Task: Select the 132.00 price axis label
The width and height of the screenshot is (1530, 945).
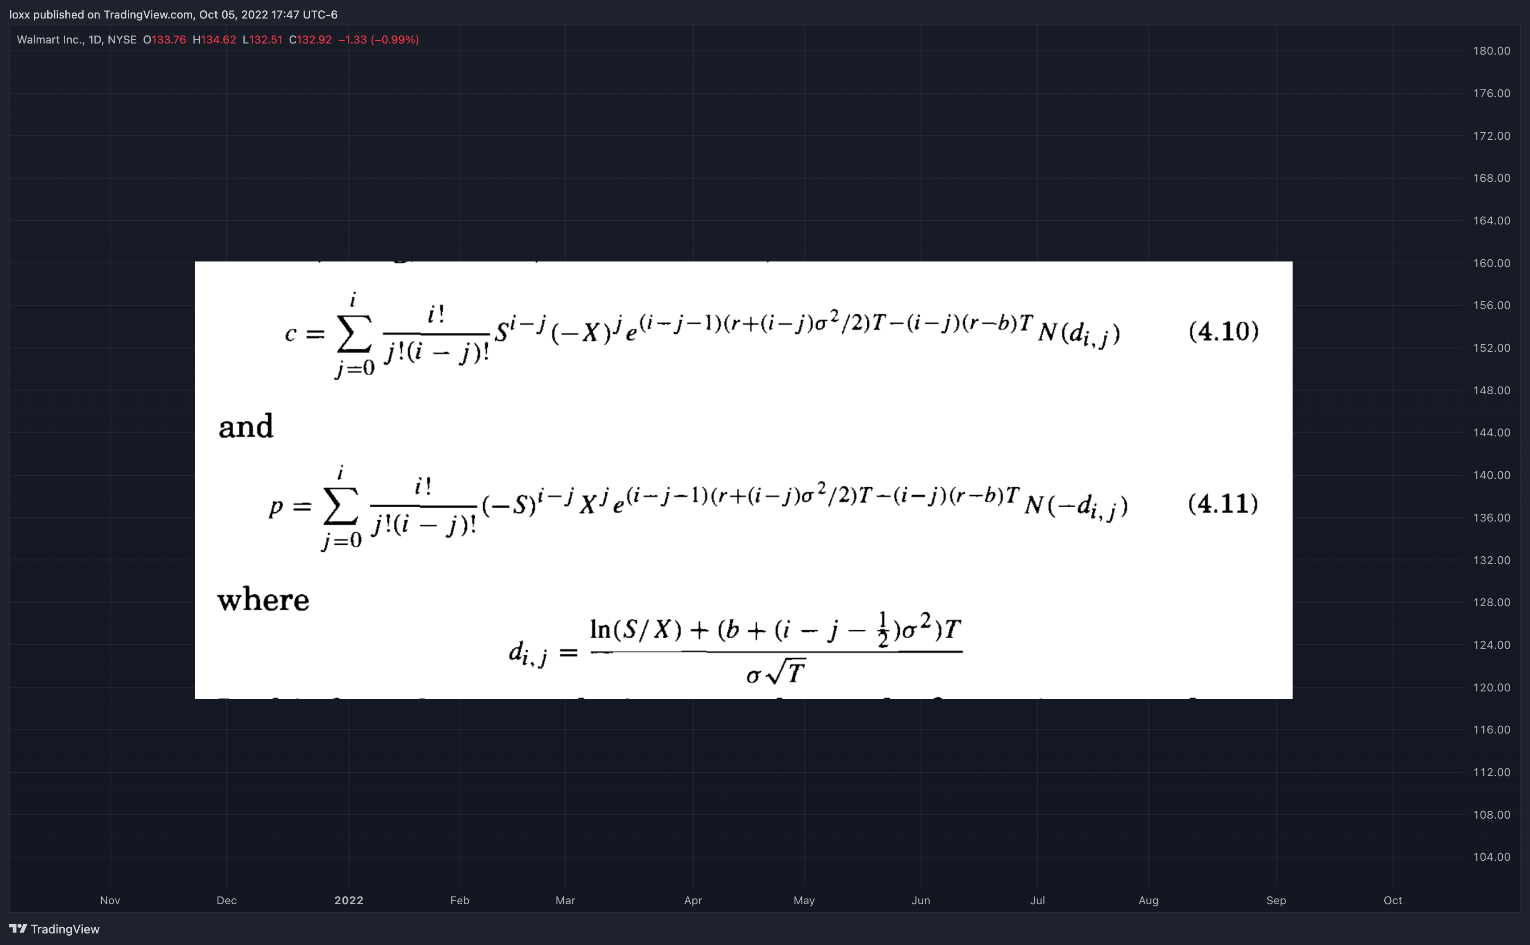Action: (x=1491, y=560)
